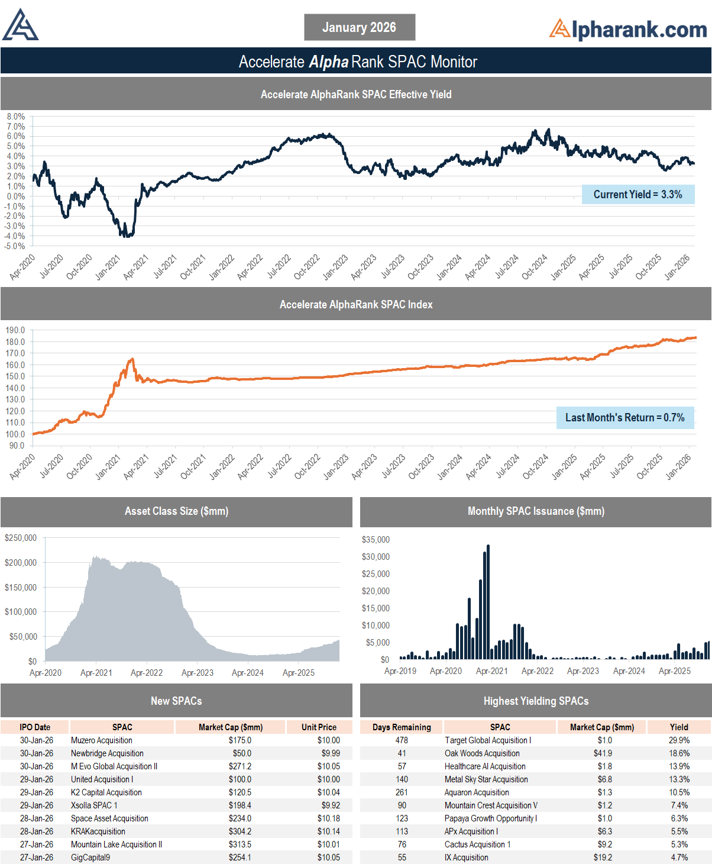Click the tallest bar in issuance chart
The image size is (712, 864).
488,601
